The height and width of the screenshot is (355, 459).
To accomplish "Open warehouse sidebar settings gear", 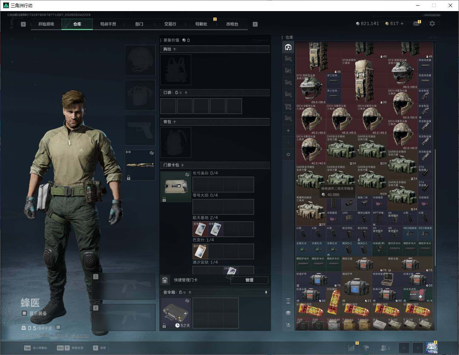I will click(x=288, y=155).
